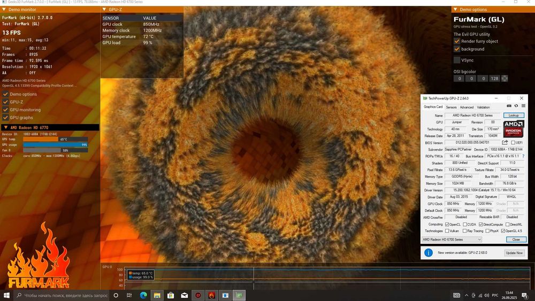535x301 pixels.
Task: Open Task View on taskbar
Action: coord(129,295)
